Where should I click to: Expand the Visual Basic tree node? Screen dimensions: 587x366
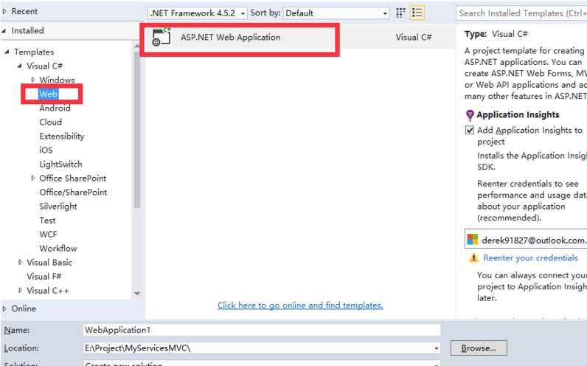coord(20,262)
